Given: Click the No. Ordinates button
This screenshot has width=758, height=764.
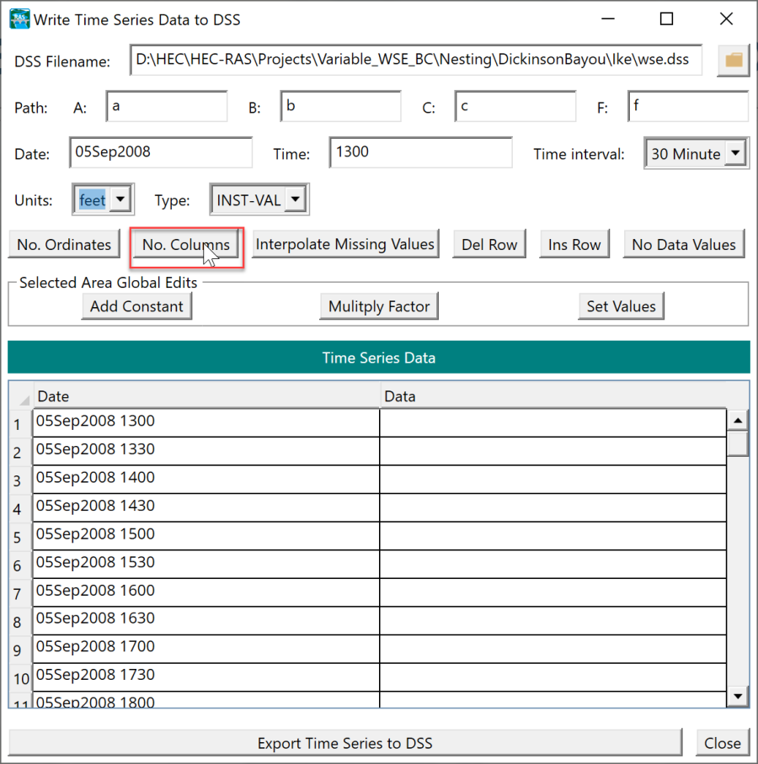Looking at the screenshot, I should tap(64, 245).
